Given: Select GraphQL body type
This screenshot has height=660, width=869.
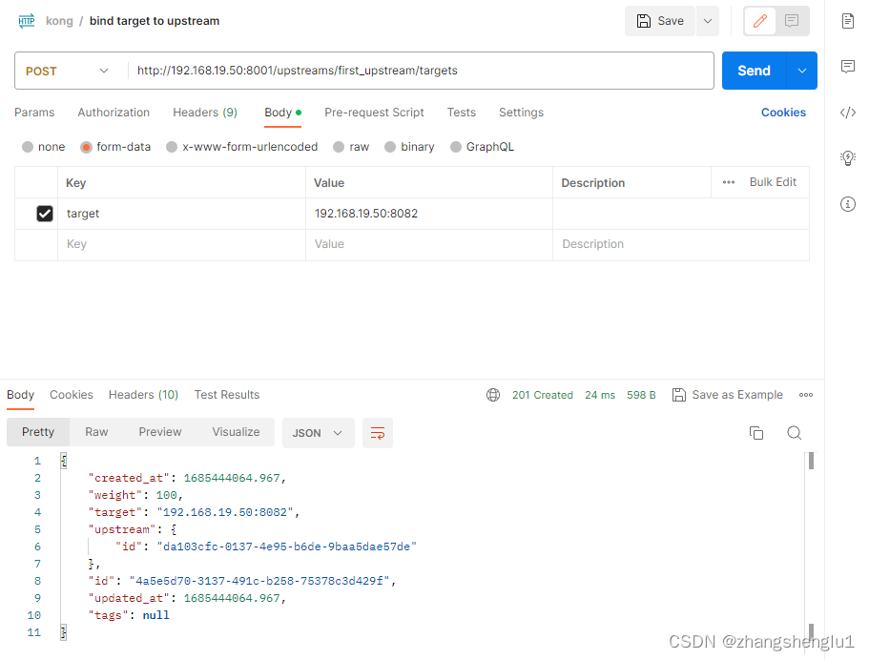Looking at the screenshot, I should tap(482, 147).
